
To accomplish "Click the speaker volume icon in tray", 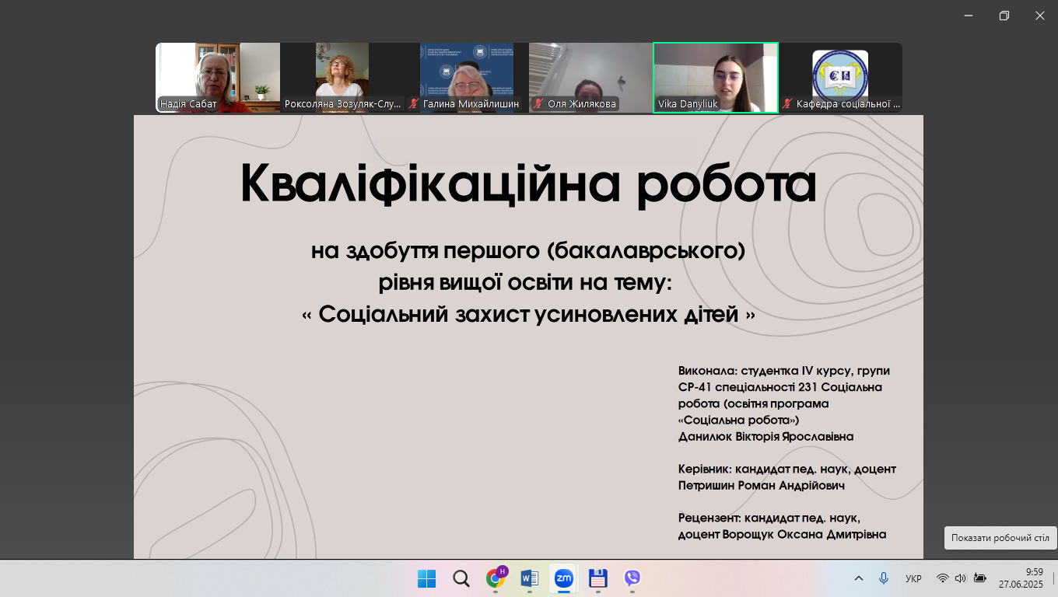I will (960, 578).
